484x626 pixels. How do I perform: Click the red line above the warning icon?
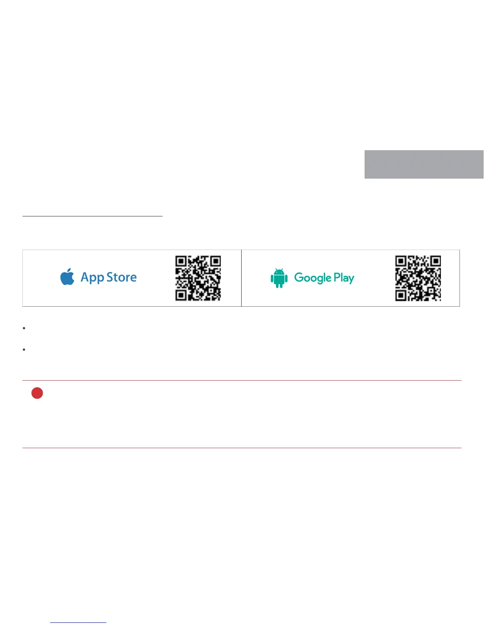tap(242, 381)
